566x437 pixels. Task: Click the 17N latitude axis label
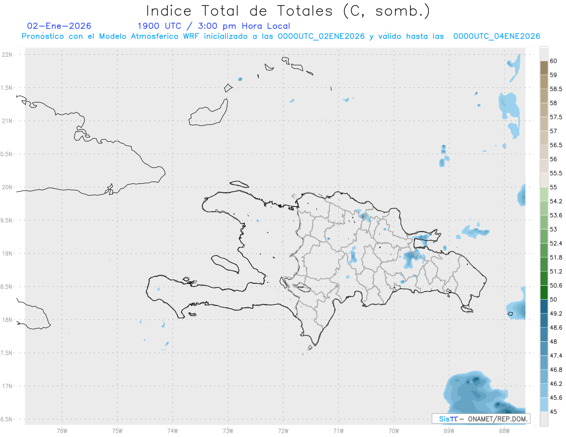click(8, 386)
